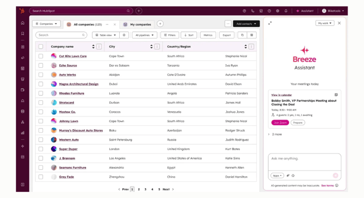
Task: Click the Filters button
Action: 170,35
